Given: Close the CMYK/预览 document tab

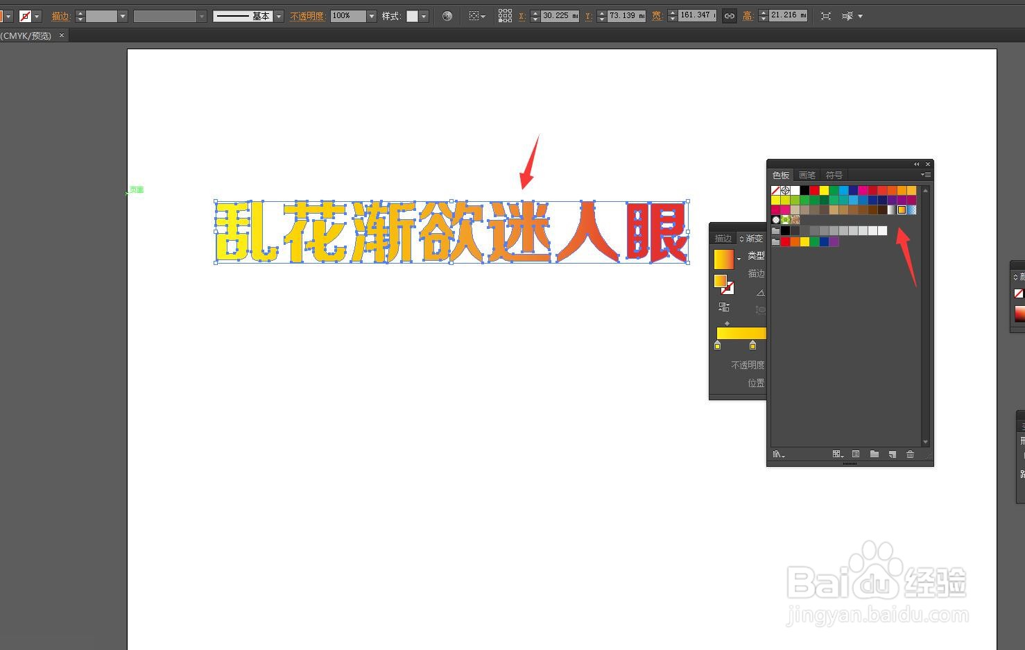Looking at the screenshot, I should (62, 35).
